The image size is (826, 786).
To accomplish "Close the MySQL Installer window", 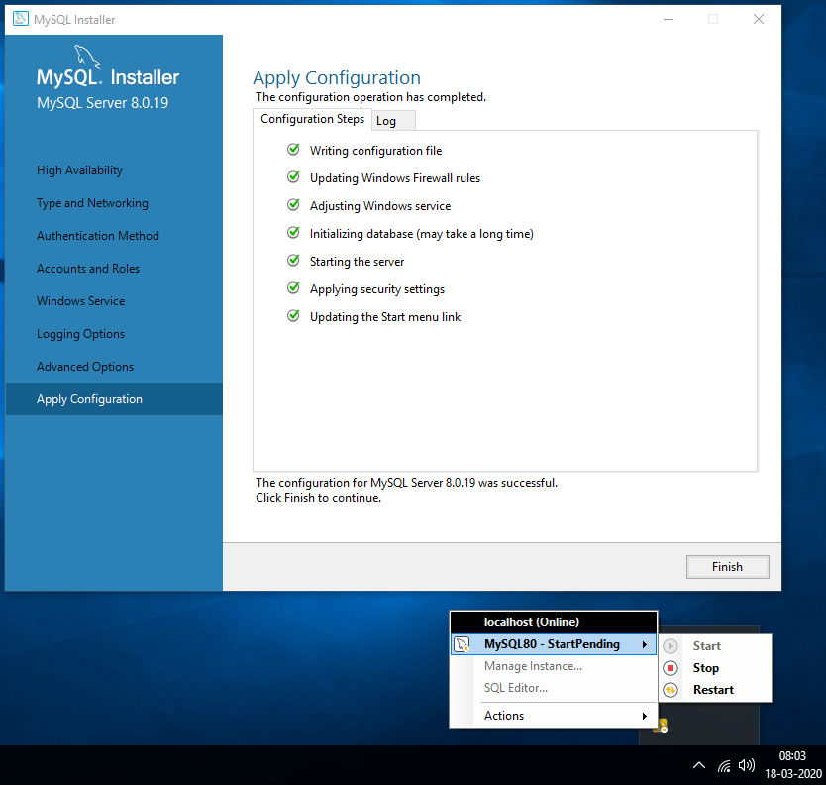I will tap(759, 20).
